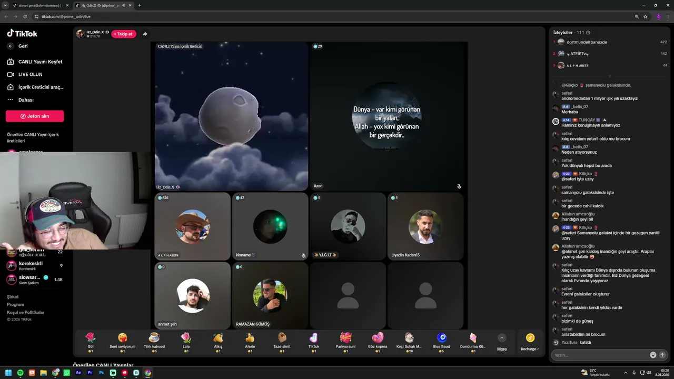
Task: Open the Windows Start menu
Action: click(x=8, y=373)
